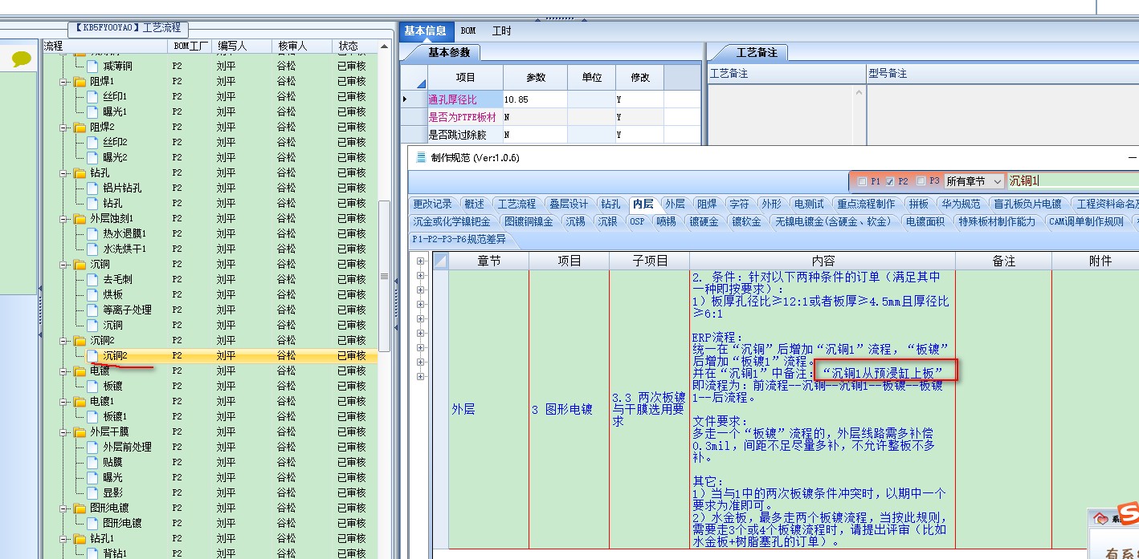Click the 沉铜1 search input field

(x=1072, y=181)
